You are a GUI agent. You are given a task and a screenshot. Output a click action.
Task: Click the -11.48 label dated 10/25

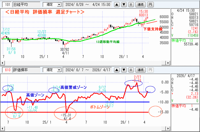32,107
